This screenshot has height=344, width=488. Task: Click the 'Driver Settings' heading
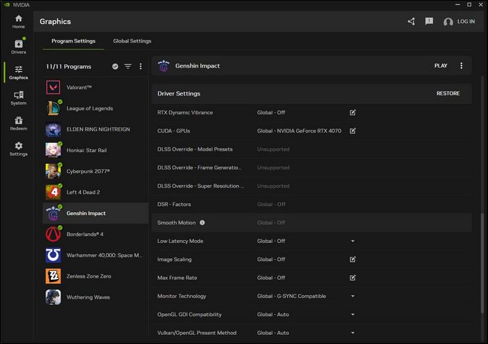tap(178, 94)
